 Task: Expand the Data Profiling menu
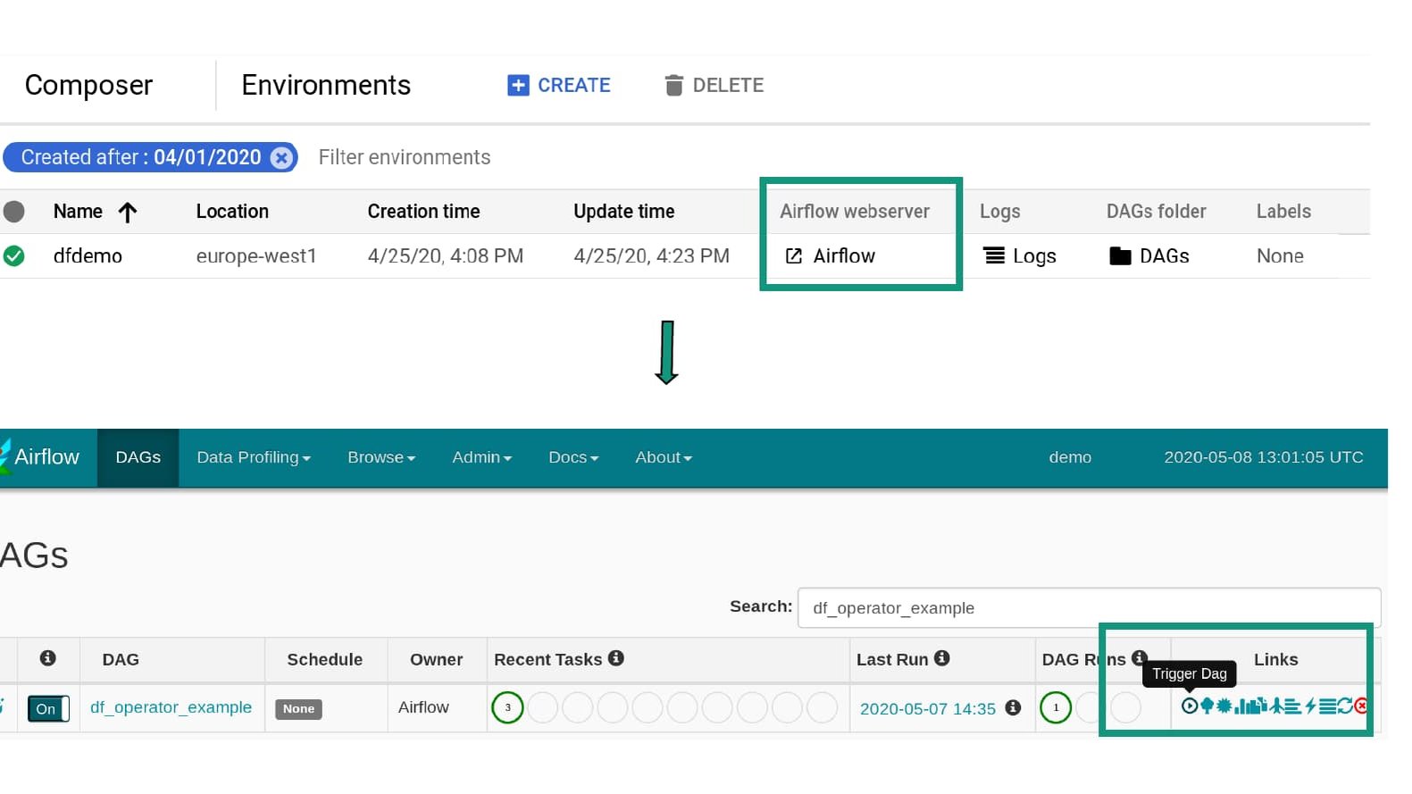coord(254,457)
